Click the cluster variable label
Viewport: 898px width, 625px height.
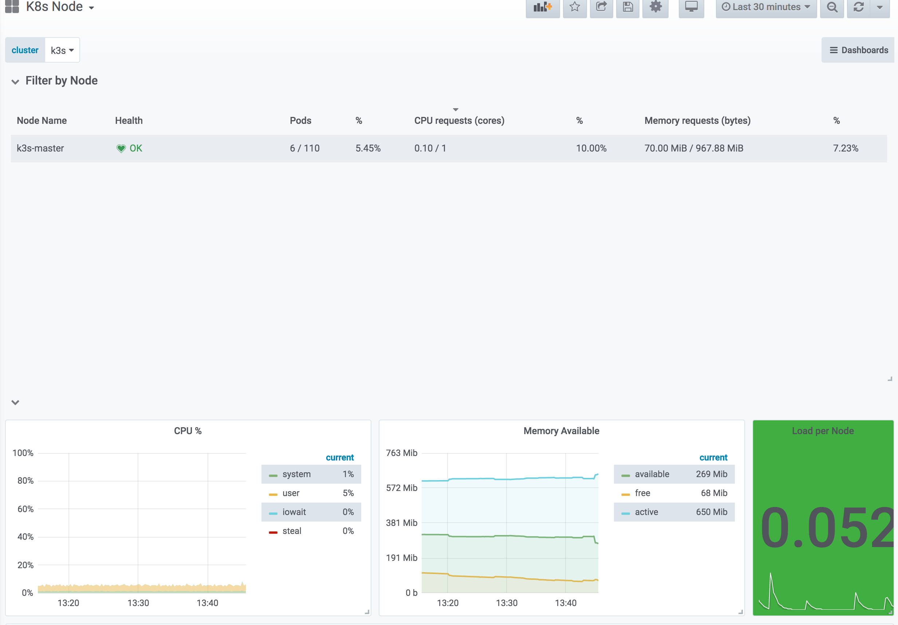coord(25,50)
